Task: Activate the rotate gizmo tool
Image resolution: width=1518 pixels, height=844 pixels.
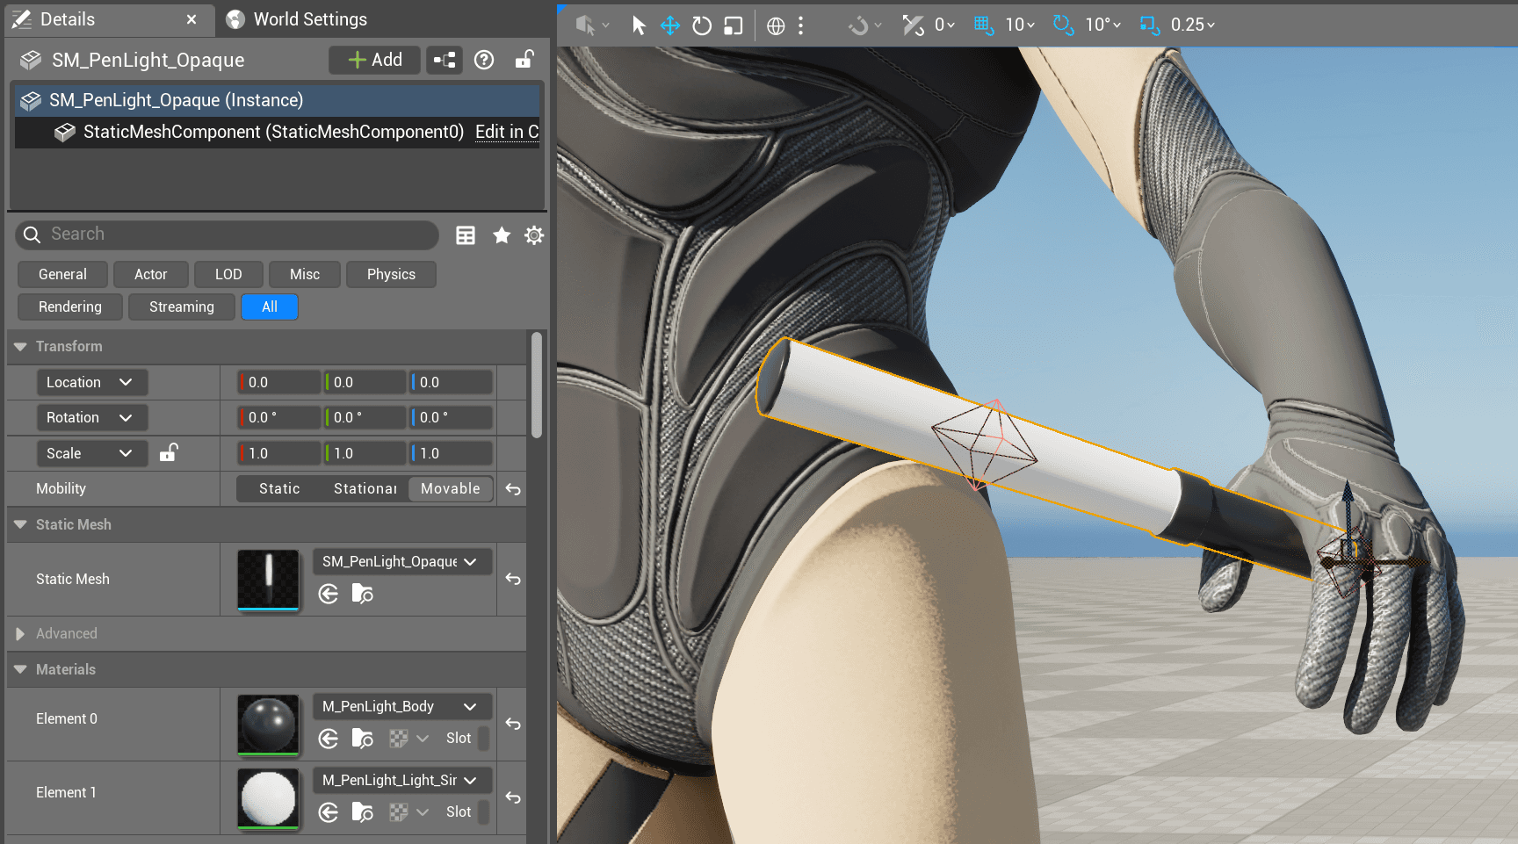Action: coord(701,25)
